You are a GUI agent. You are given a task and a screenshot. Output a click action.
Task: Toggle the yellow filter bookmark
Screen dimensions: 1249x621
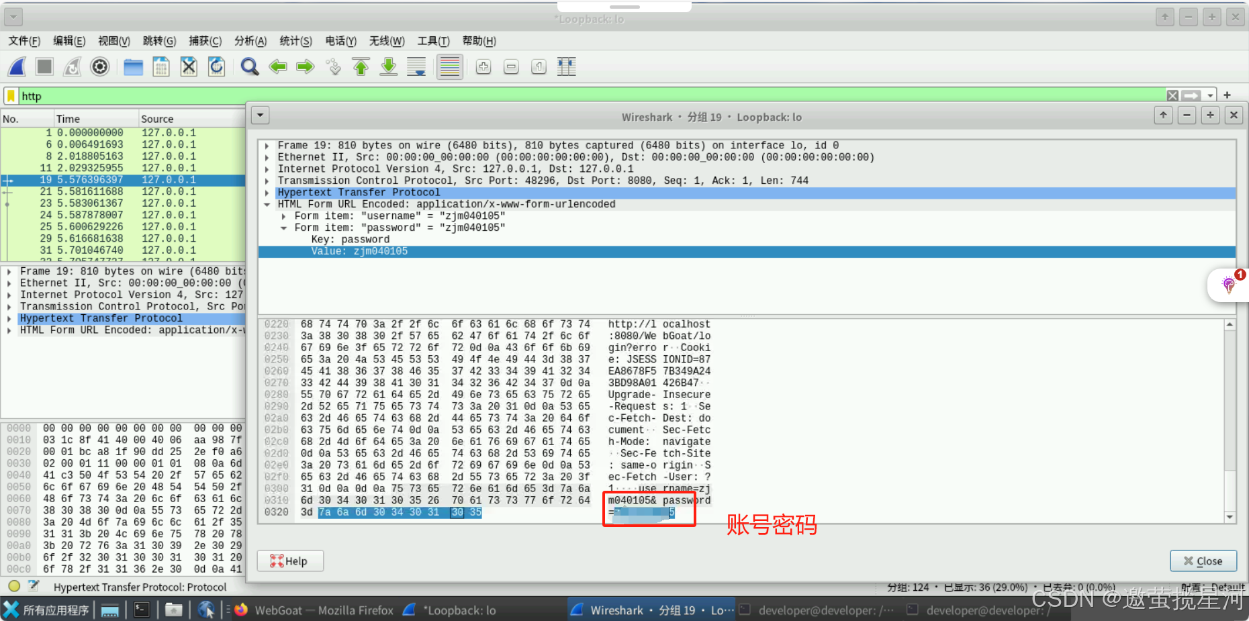pyautogui.click(x=10, y=95)
